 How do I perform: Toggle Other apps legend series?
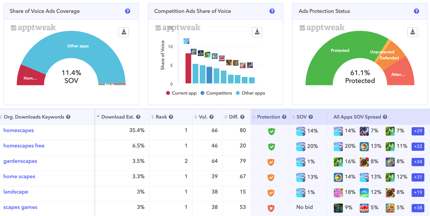click(x=250, y=93)
